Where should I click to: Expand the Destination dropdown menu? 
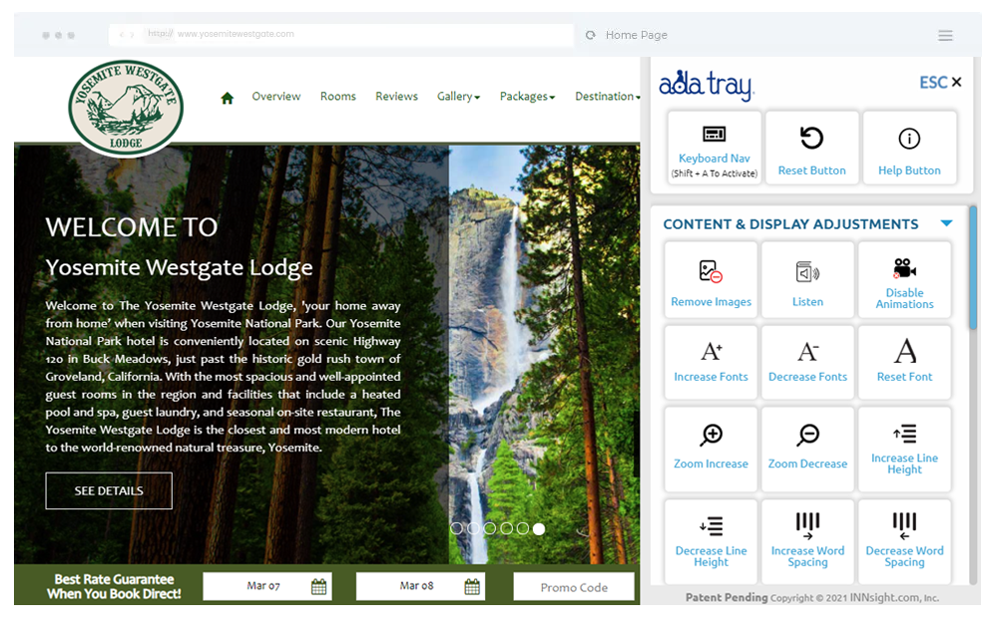coord(608,96)
